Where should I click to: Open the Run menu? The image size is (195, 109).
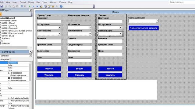coord(38,2)
